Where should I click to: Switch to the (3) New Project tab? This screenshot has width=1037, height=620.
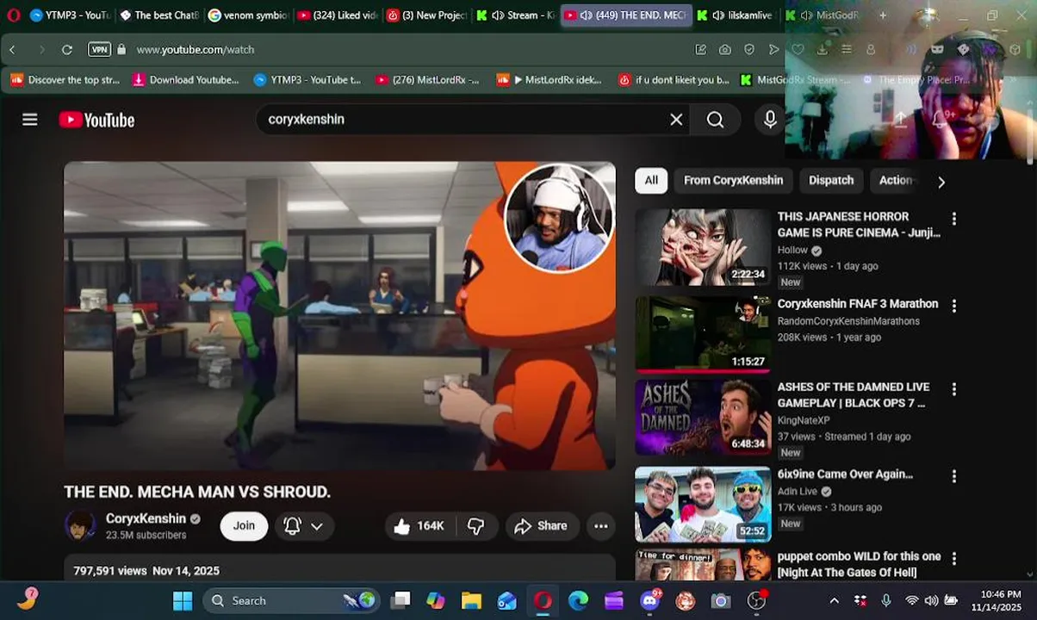click(x=426, y=15)
